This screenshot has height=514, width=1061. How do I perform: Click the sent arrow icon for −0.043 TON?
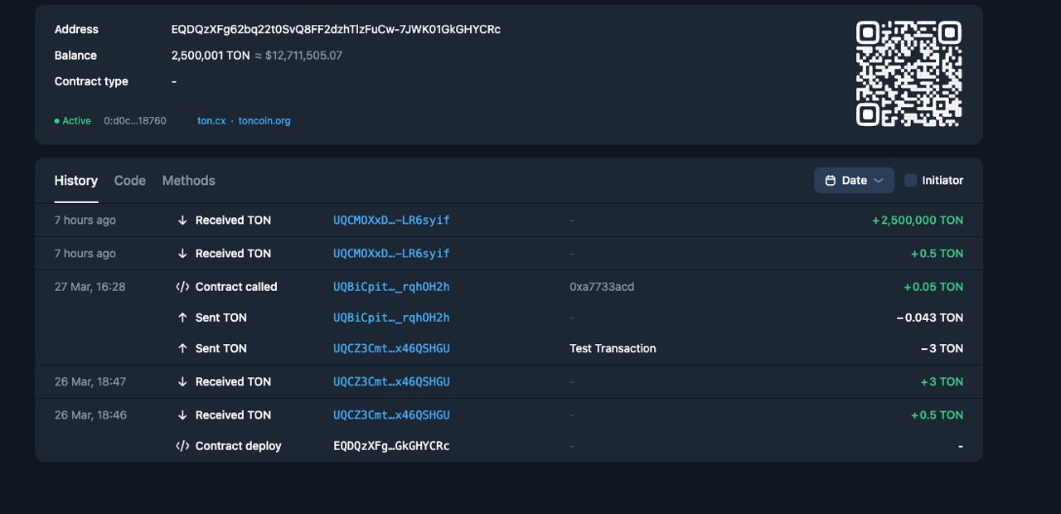pos(182,318)
